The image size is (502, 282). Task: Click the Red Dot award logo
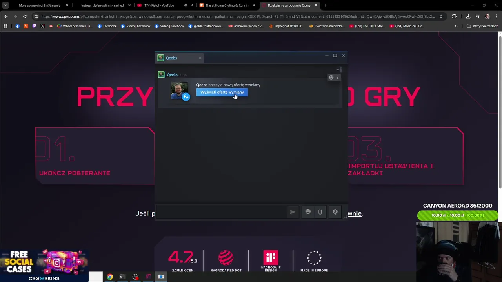pos(226,258)
